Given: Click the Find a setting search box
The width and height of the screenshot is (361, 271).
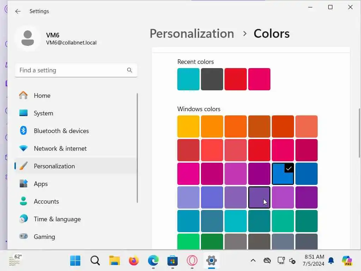Looking at the screenshot, I should coord(71,70).
